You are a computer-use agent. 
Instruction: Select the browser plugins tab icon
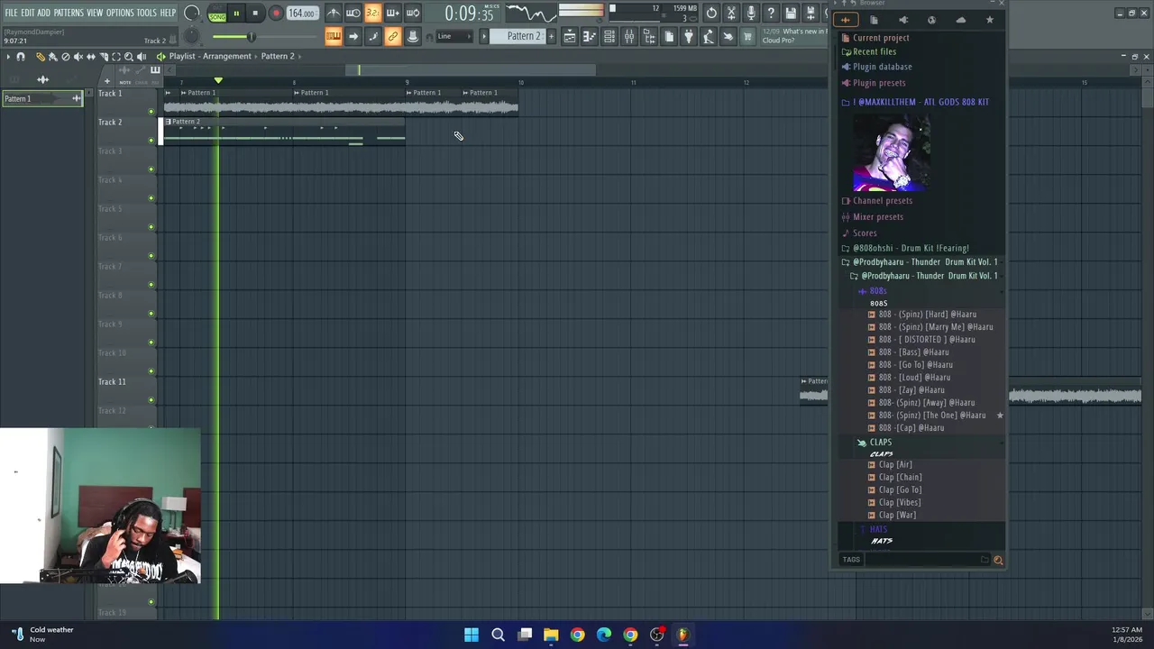(x=902, y=20)
